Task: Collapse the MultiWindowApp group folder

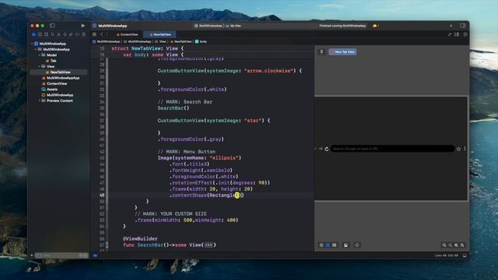Action: coord(36,49)
